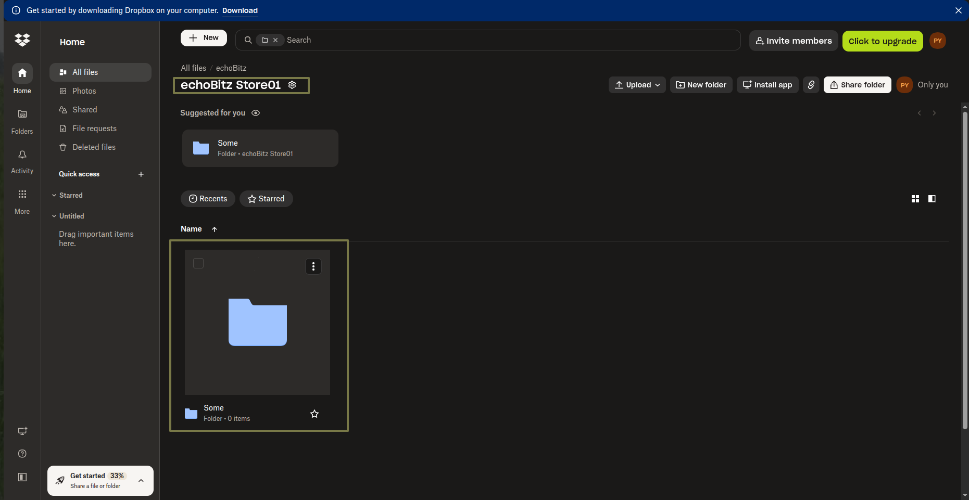Open Deleted files in sidebar
This screenshot has width=969, height=500.
tap(100, 147)
